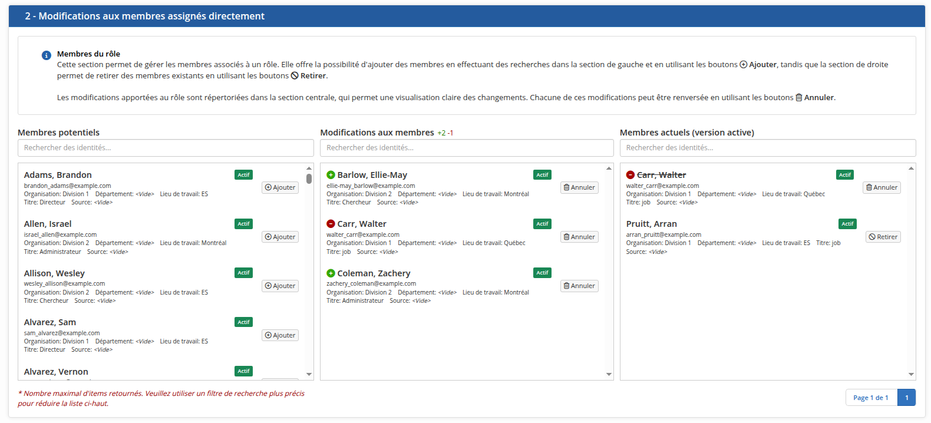Focus the potential members search field
Screen dimensions: 931x423
[x=166, y=148]
